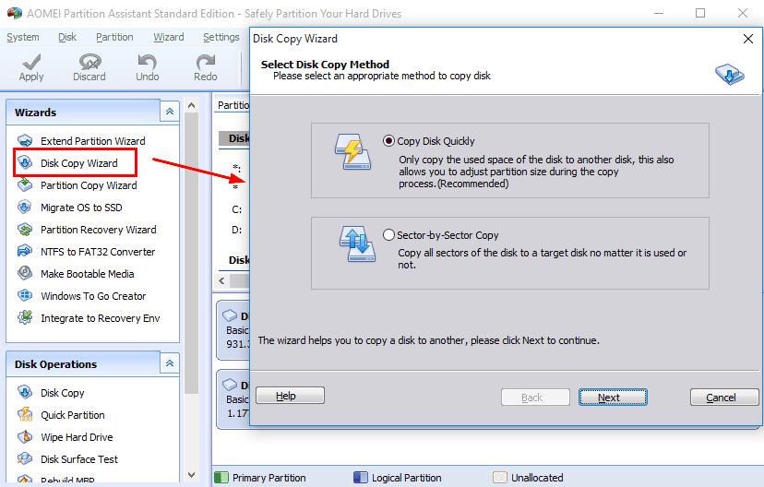
Task: Close the Disk Copy Wizard dialog
Action: pos(748,39)
